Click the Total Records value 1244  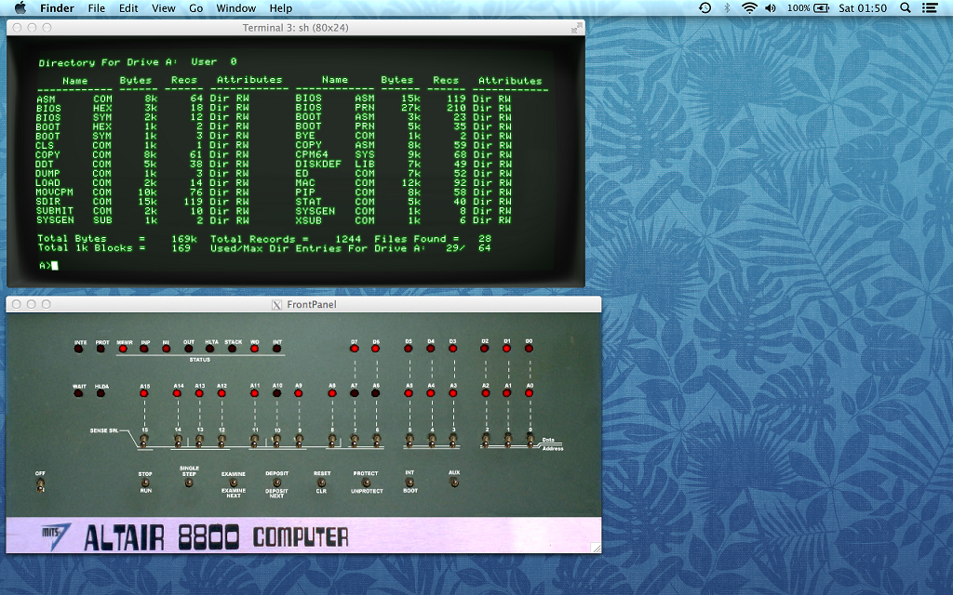pos(348,239)
